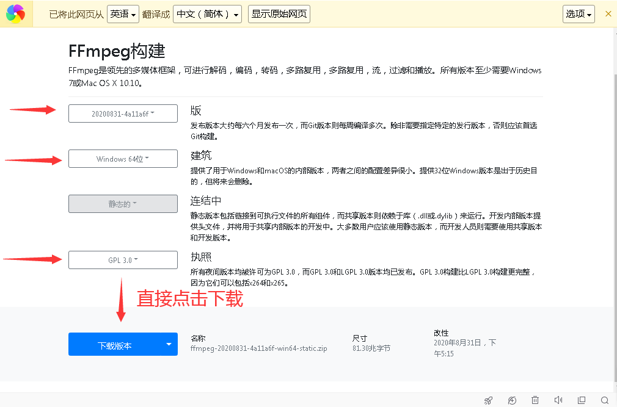Click the rocket accelerator icon in status bar

(488, 400)
